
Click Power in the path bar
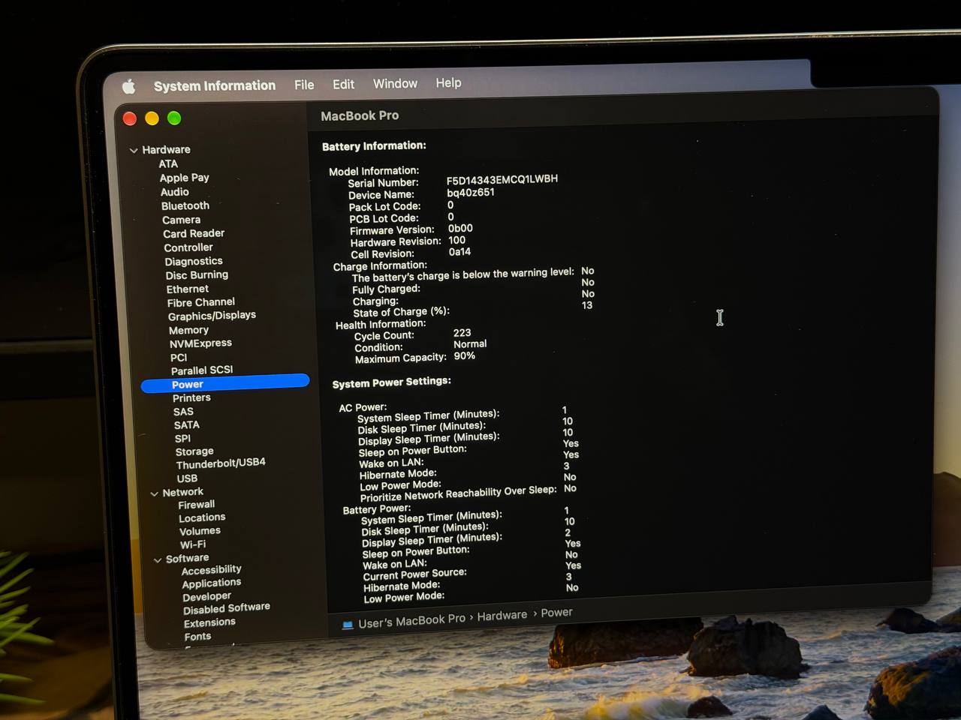pyautogui.click(x=556, y=613)
